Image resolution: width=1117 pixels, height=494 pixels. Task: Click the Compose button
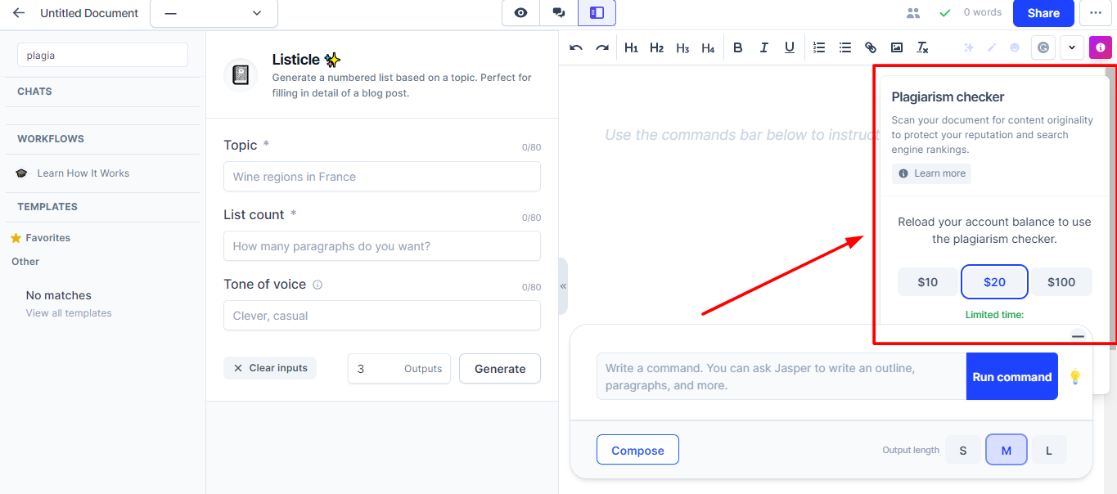coord(637,450)
